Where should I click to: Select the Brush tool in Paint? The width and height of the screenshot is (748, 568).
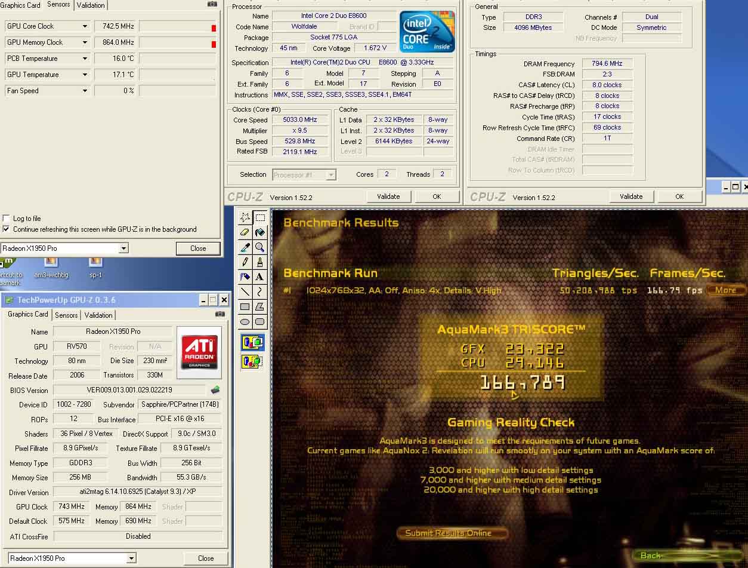click(259, 262)
